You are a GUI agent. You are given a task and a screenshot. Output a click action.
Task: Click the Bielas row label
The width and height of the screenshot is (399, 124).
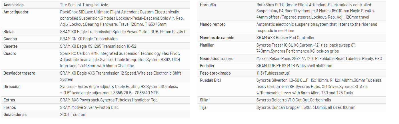tap(9, 32)
